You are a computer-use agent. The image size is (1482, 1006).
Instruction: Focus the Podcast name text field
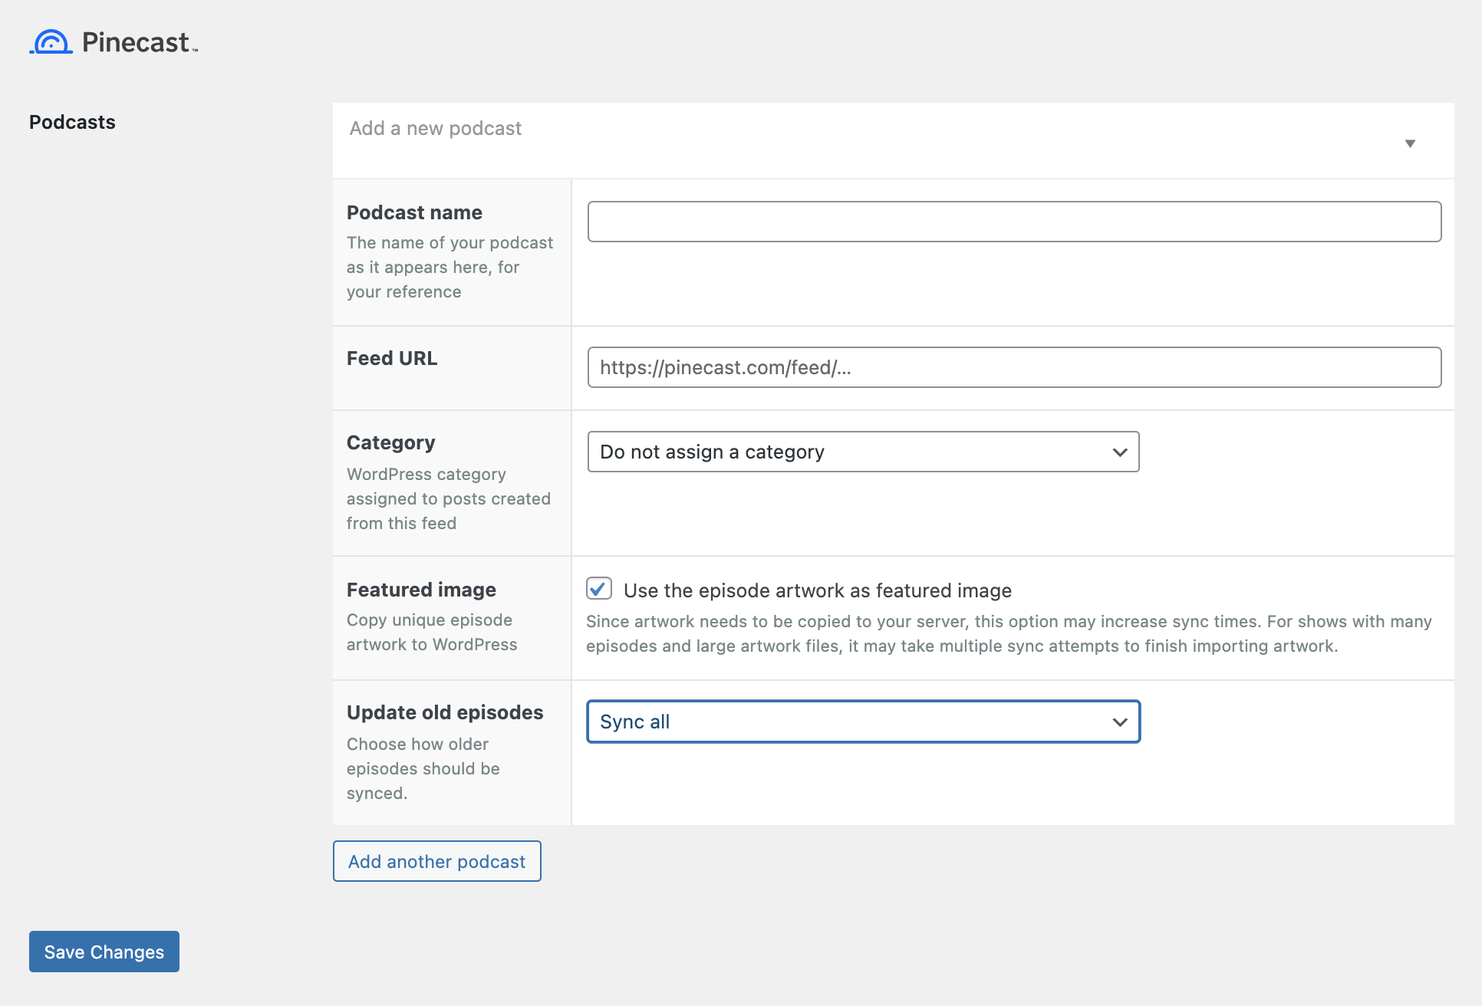pos(1014,222)
